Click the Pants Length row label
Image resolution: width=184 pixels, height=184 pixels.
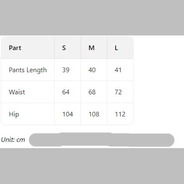pyautogui.click(x=28, y=70)
